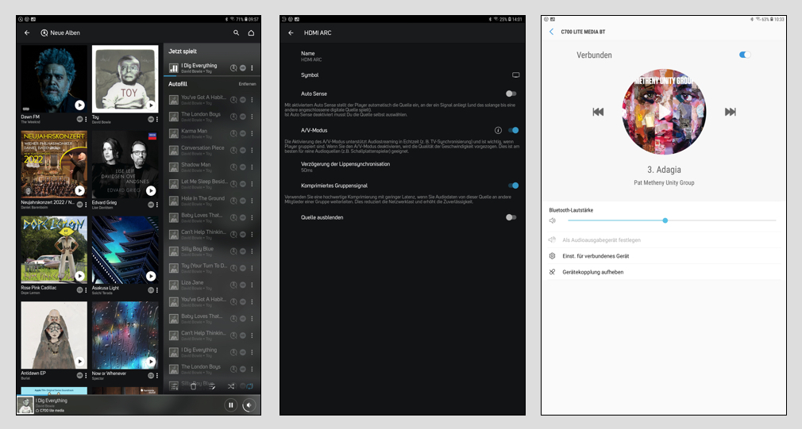Play the Toy album by David Bowie
This screenshot has width=802, height=429.
(151, 105)
